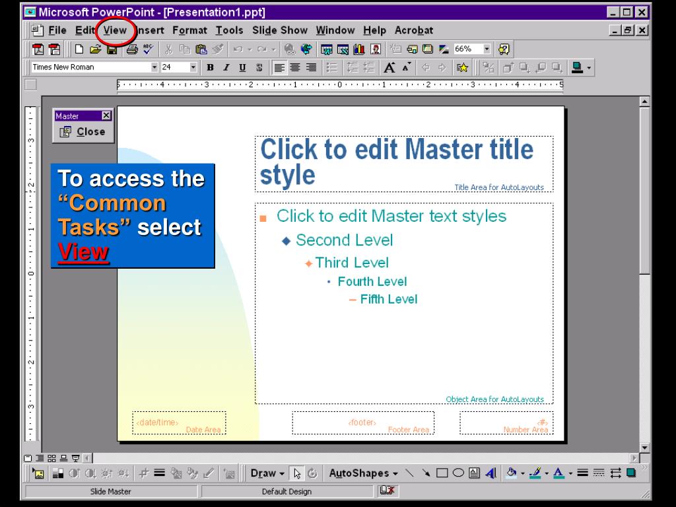Paste with the clipboard icon
The image size is (676, 507).
[201, 49]
